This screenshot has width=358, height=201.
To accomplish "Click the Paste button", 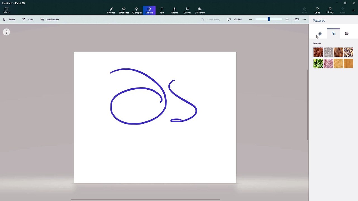I will (x=305, y=10).
